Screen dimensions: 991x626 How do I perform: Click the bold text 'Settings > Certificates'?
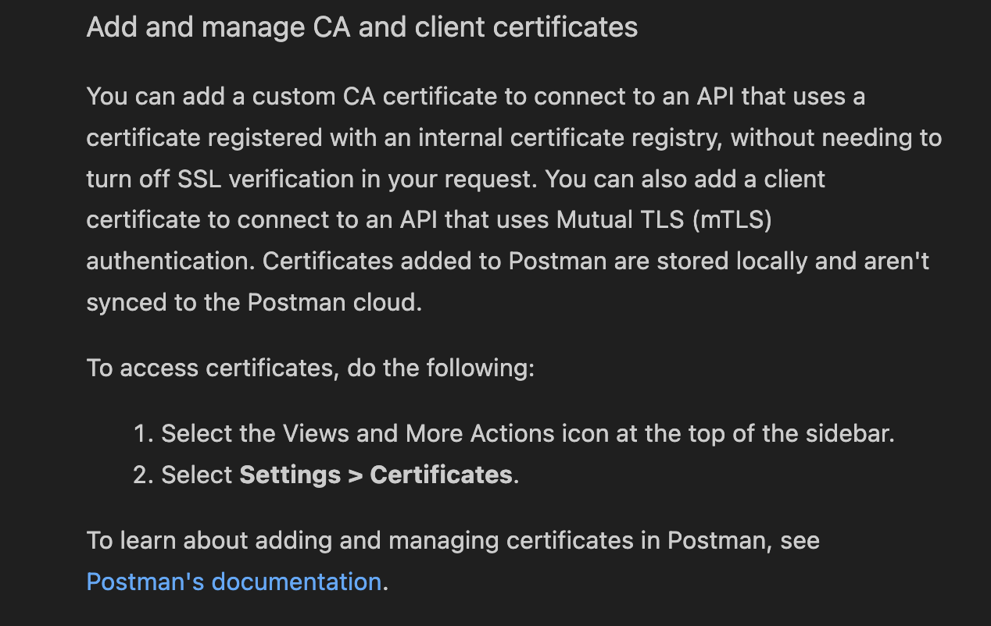pyautogui.click(x=375, y=475)
